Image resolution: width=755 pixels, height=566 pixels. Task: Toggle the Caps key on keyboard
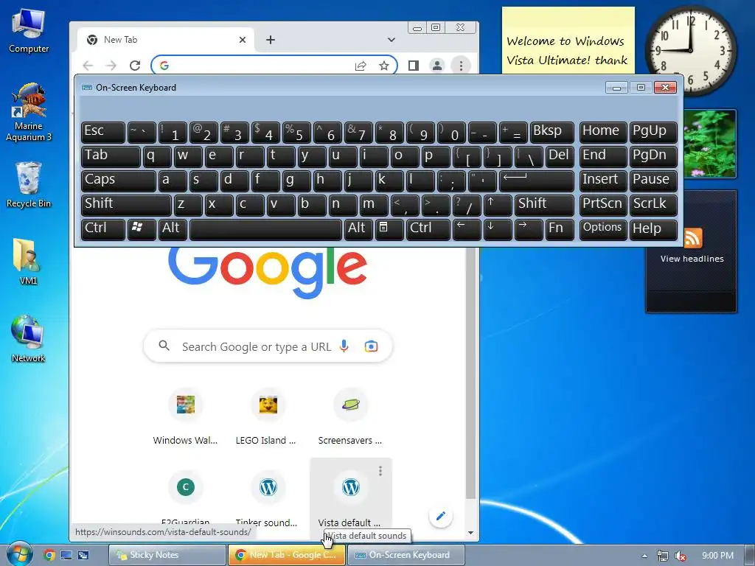(x=119, y=181)
